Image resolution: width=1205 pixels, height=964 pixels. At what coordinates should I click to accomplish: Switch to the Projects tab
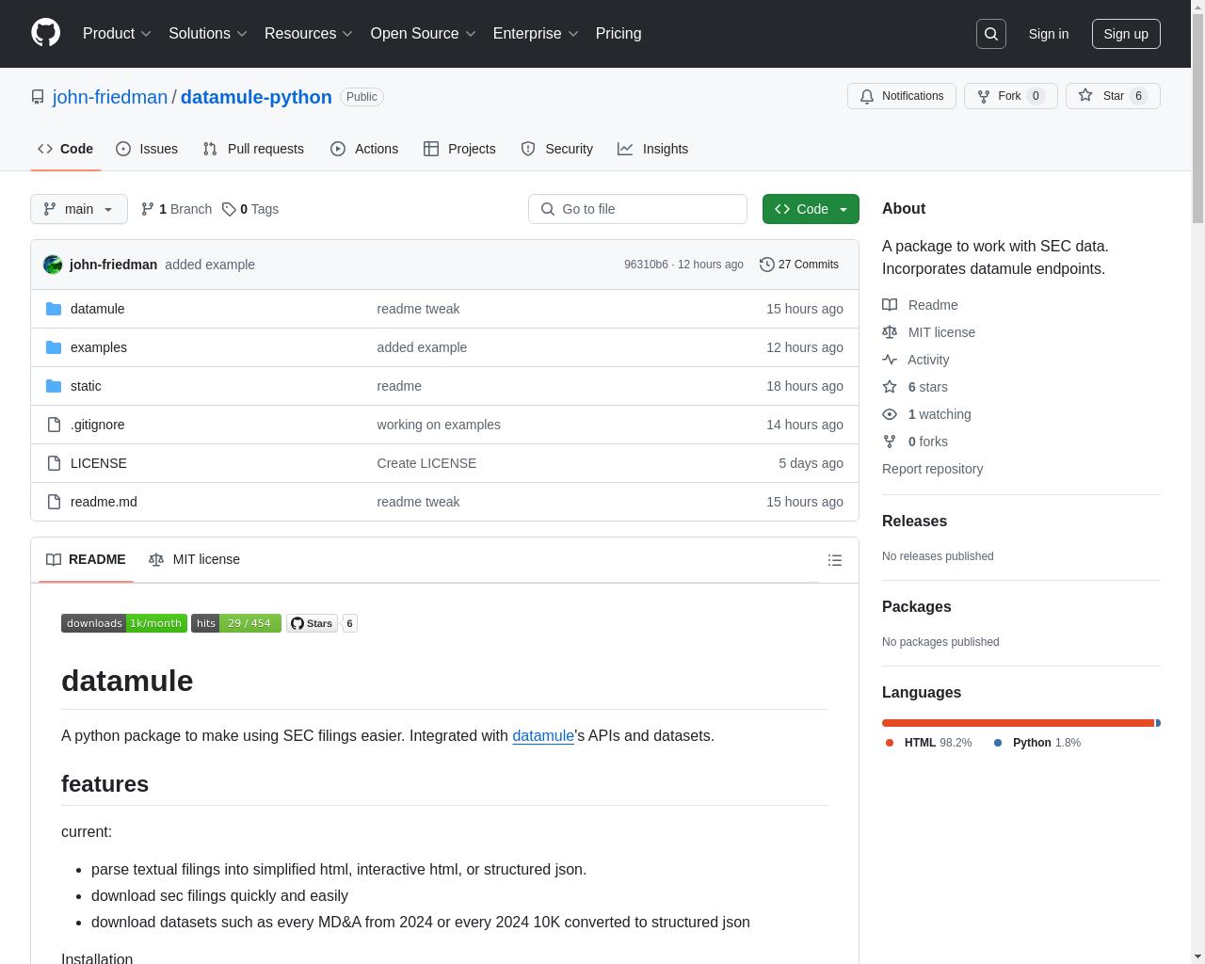point(459,149)
